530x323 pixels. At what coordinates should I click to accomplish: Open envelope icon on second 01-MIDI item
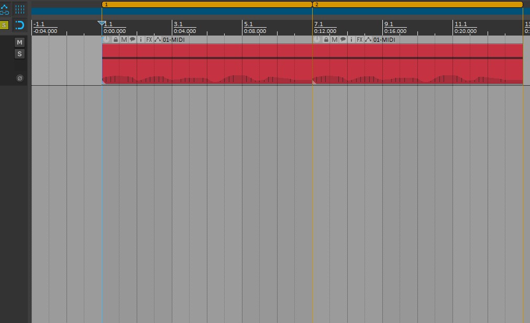point(368,39)
